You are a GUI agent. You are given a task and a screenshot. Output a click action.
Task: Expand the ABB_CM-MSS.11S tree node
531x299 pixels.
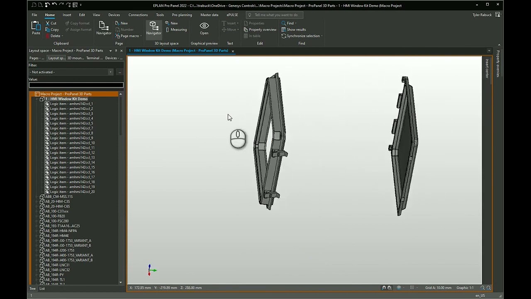pos(37,196)
